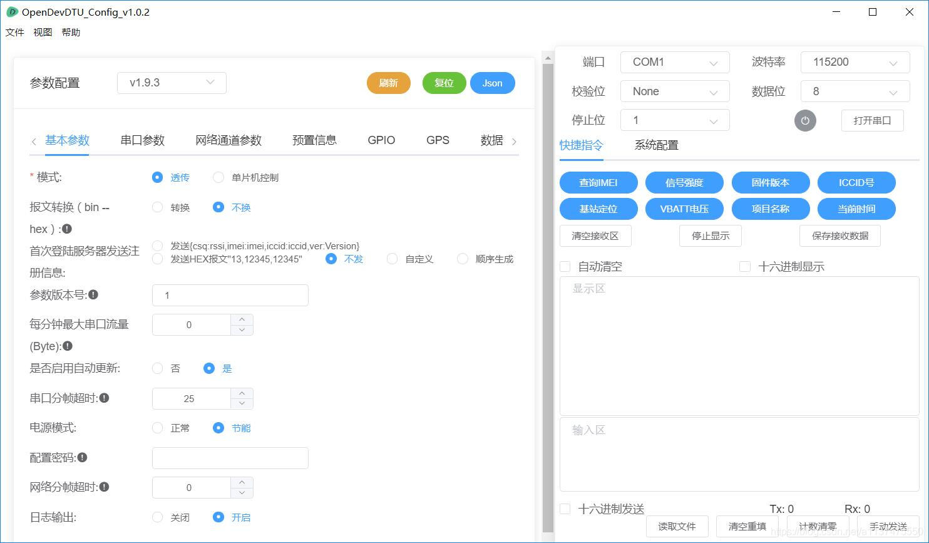Click the ICCID号 quick command
This screenshot has height=543, width=929.
point(856,182)
